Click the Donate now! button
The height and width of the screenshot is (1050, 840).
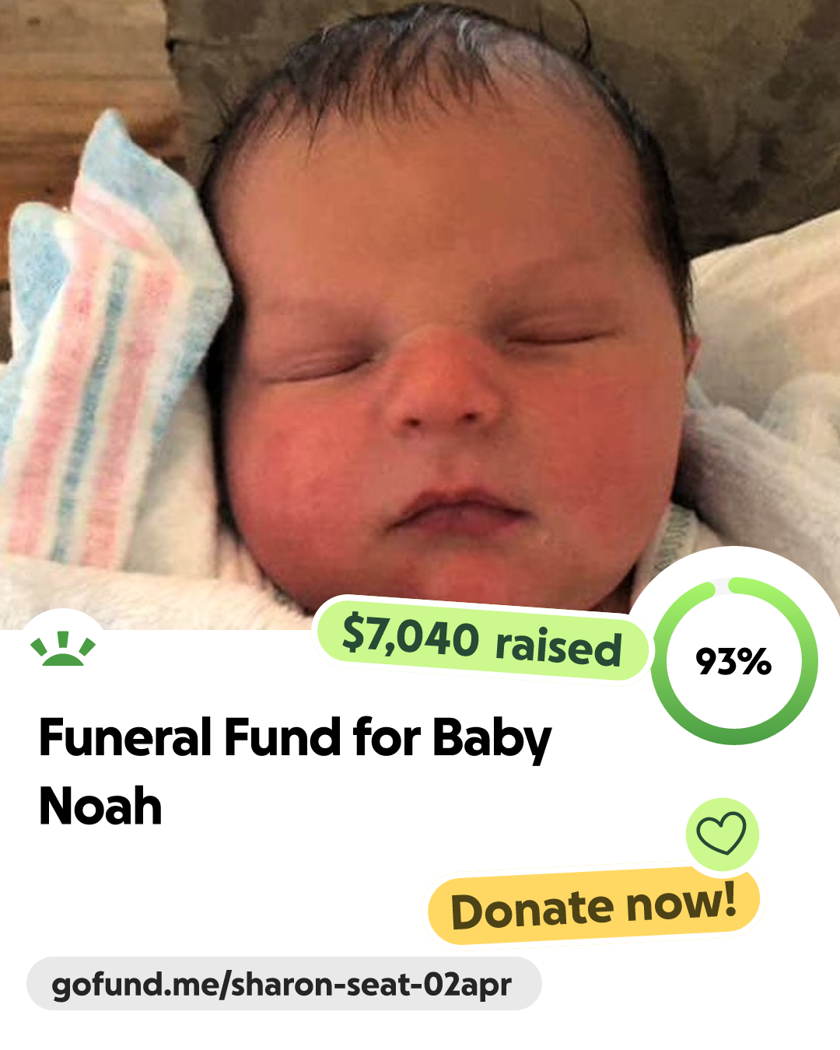pyautogui.click(x=594, y=906)
